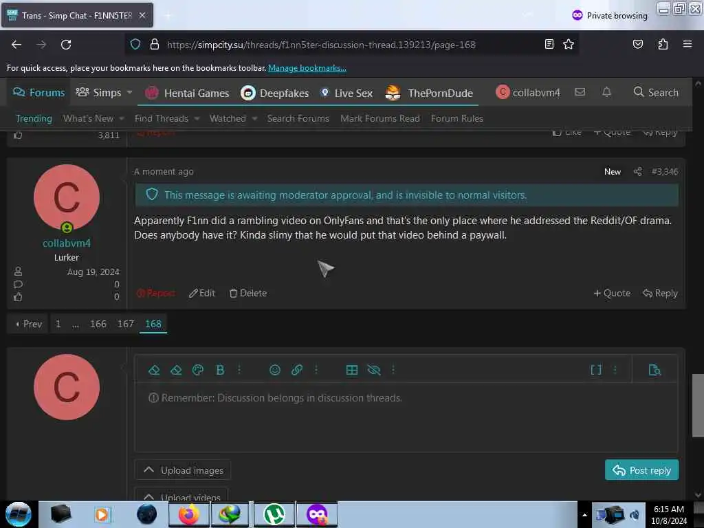
Task: Click the browser address bar URL
Action: coord(321,45)
